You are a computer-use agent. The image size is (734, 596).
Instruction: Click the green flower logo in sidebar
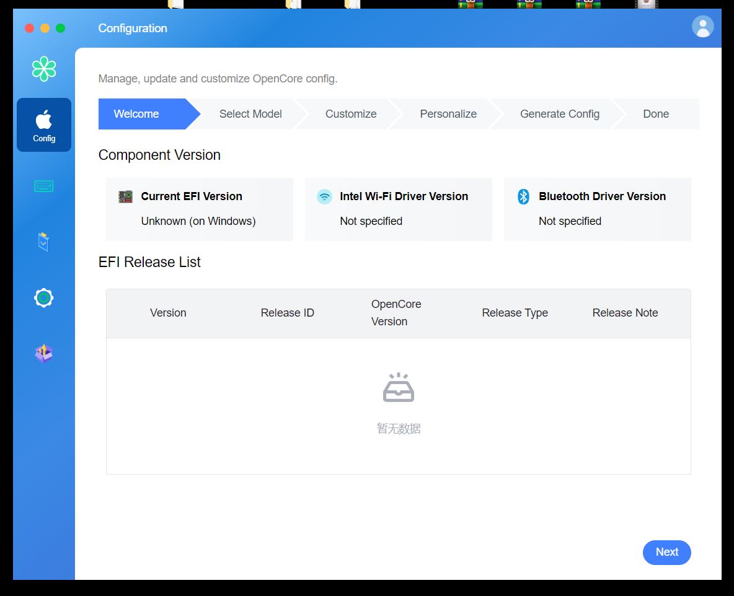(44, 69)
